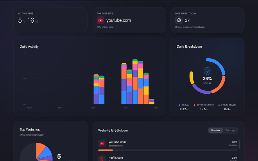Click the Social people icon in donut center

tap(207, 71)
